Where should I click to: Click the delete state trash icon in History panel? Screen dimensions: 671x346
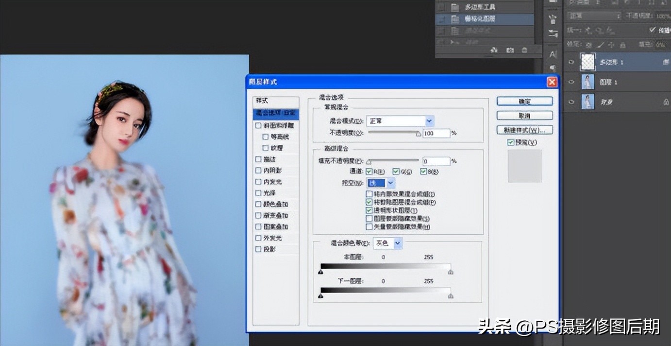pyautogui.click(x=524, y=50)
